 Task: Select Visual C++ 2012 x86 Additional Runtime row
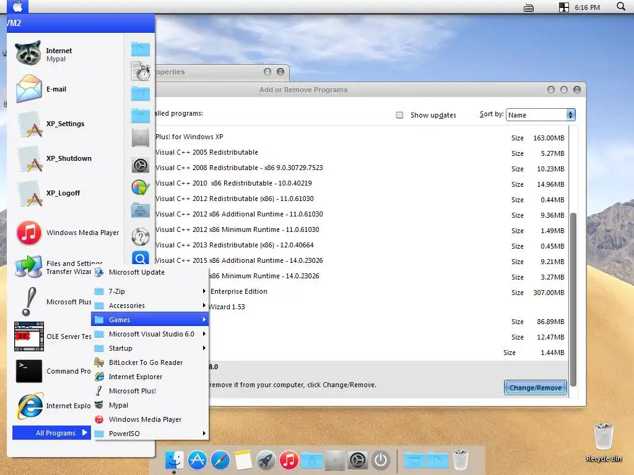pos(362,215)
